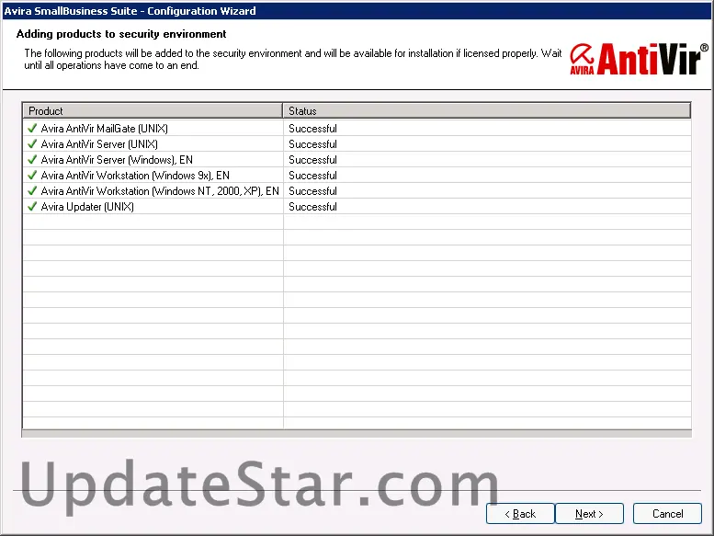Click the Product column header

click(x=153, y=110)
